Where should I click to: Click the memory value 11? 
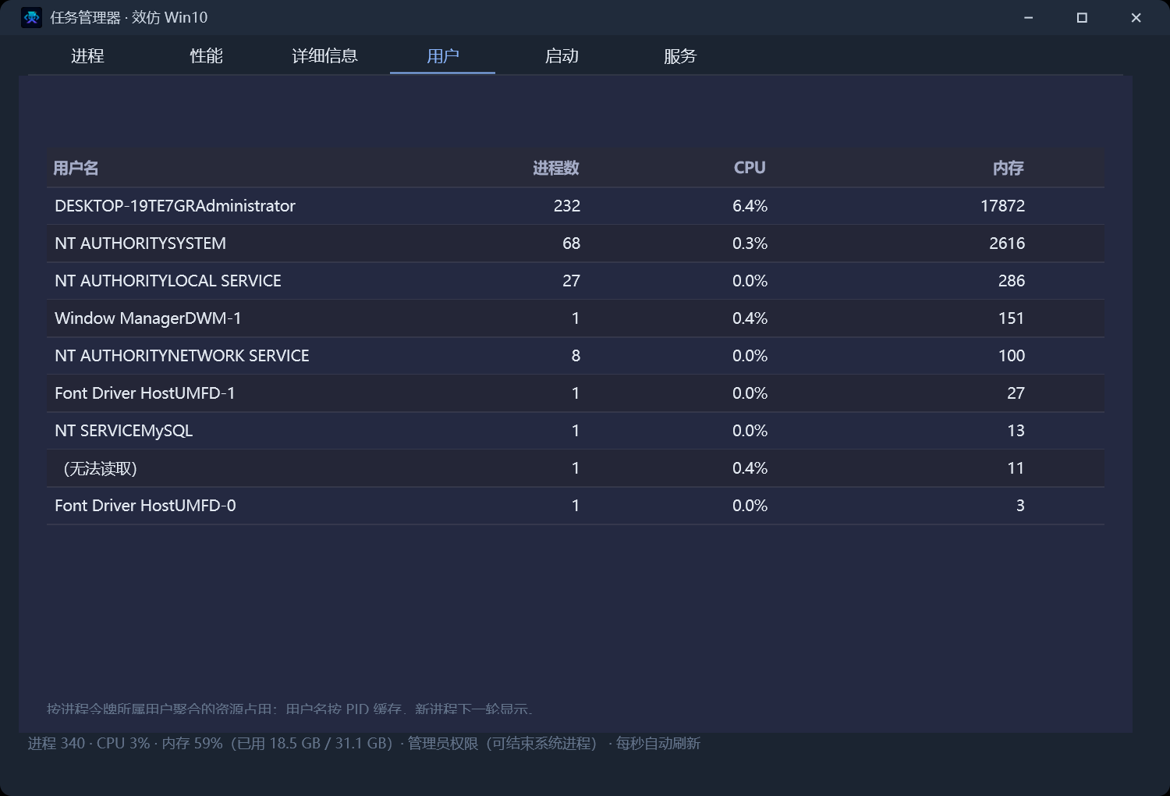pos(1016,468)
